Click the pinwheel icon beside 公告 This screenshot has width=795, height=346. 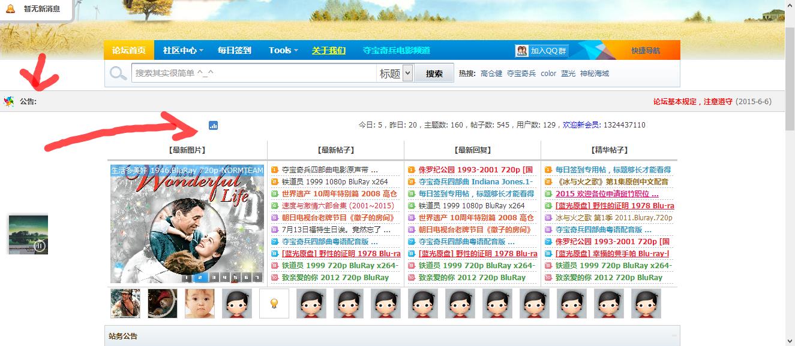point(9,102)
